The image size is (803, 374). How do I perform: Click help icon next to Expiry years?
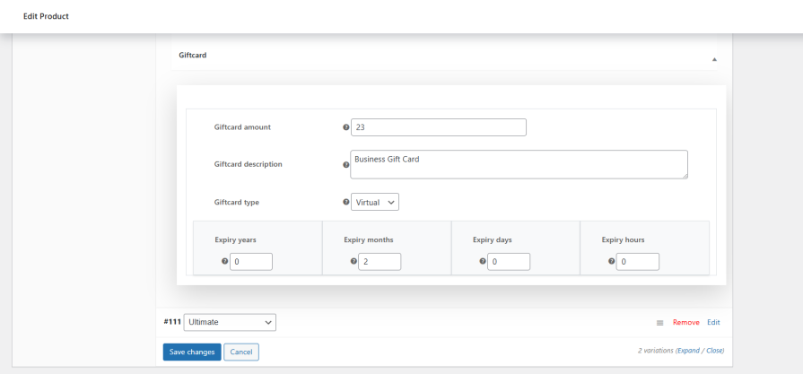click(x=224, y=261)
